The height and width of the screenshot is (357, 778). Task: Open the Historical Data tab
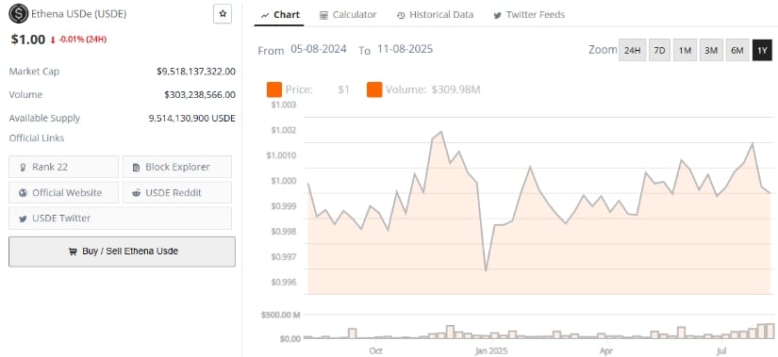pyautogui.click(x=435, y=15)
